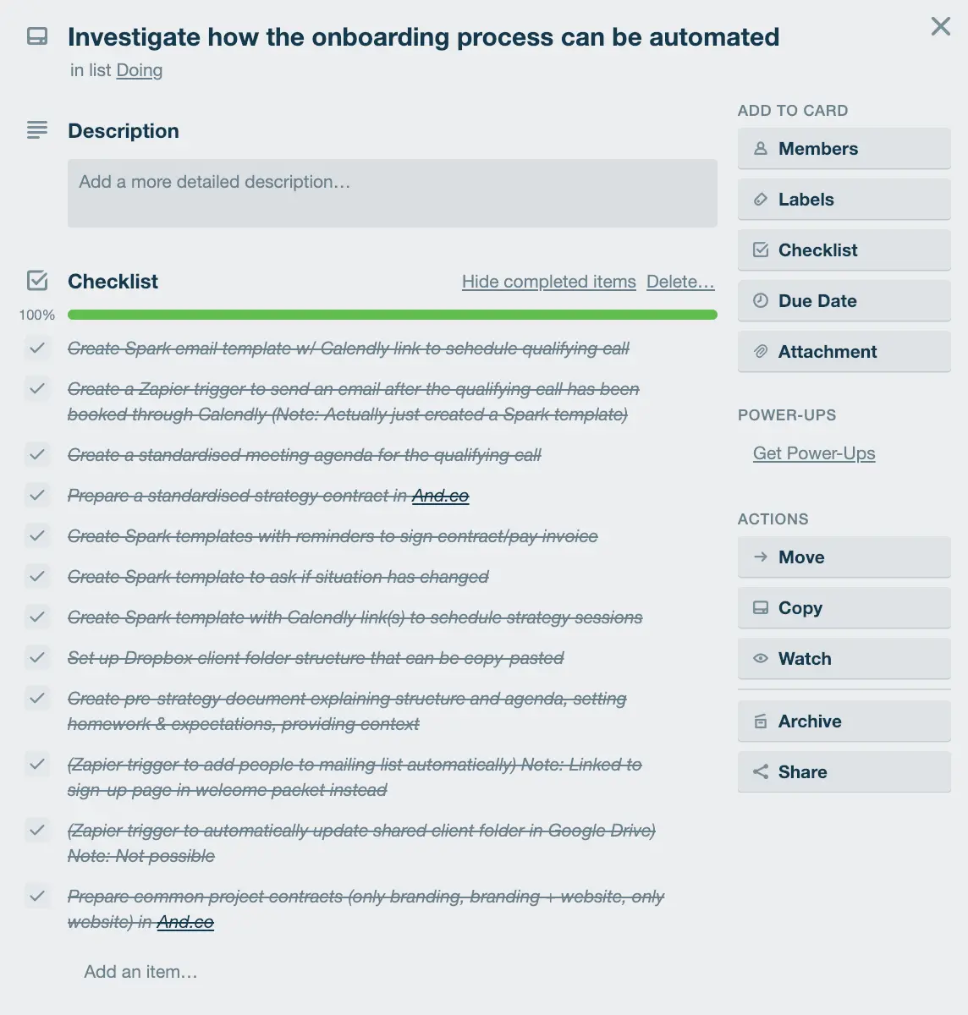Click the Checklist icon under Add to Card
Screen dimensions: 968x1015
[761, 250]
